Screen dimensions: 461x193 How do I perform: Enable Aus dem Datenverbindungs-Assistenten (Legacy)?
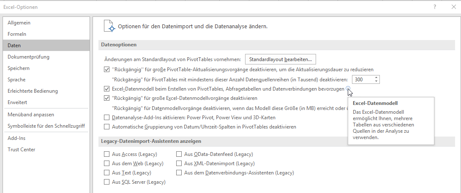point(179,173)
